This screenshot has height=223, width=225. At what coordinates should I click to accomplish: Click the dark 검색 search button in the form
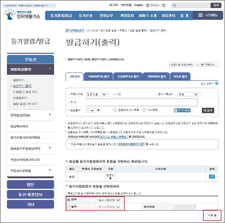pos(208,110)
